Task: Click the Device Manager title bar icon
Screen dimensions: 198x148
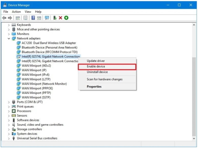Action: click(x=5, y=5)
